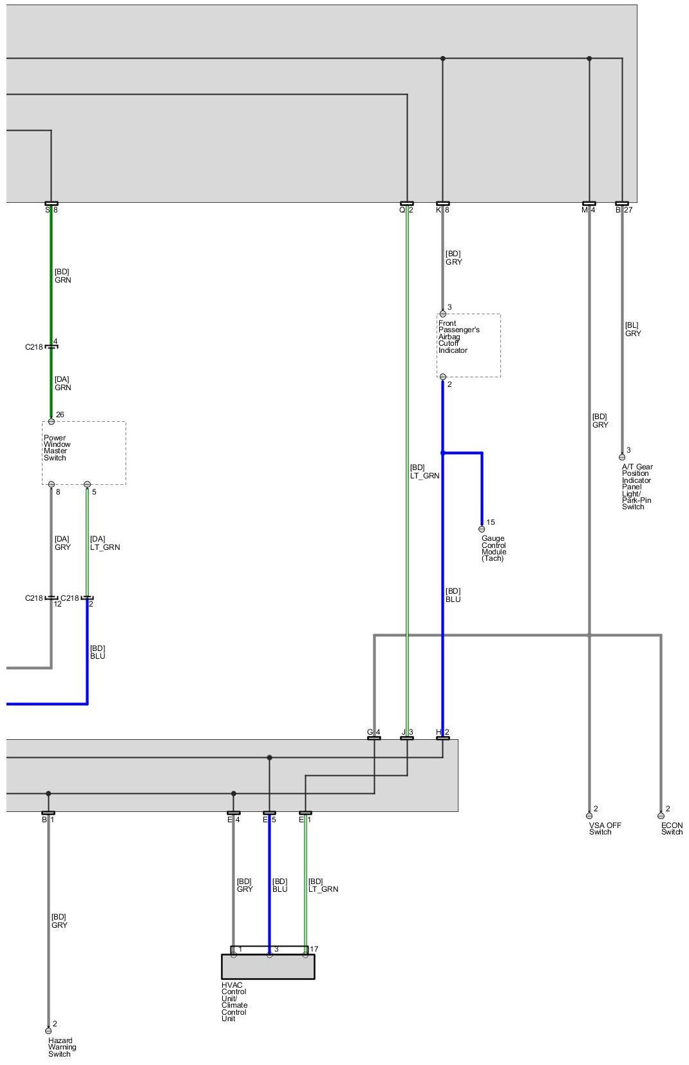Click the [BD] LT_GRN label near Q 2 wire
Image resolution: width=689 pixels, height=1065 pixels.
[x=425, y=471]
